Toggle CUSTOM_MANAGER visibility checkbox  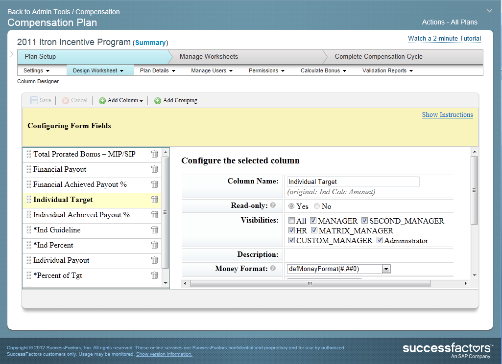coord(292,240)
